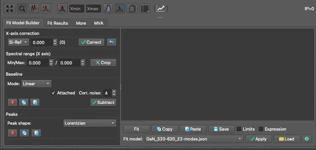The image size is (316, 150).
Task: Click the X-axis correction value stepper arrows
Action: tap(55, 42)
